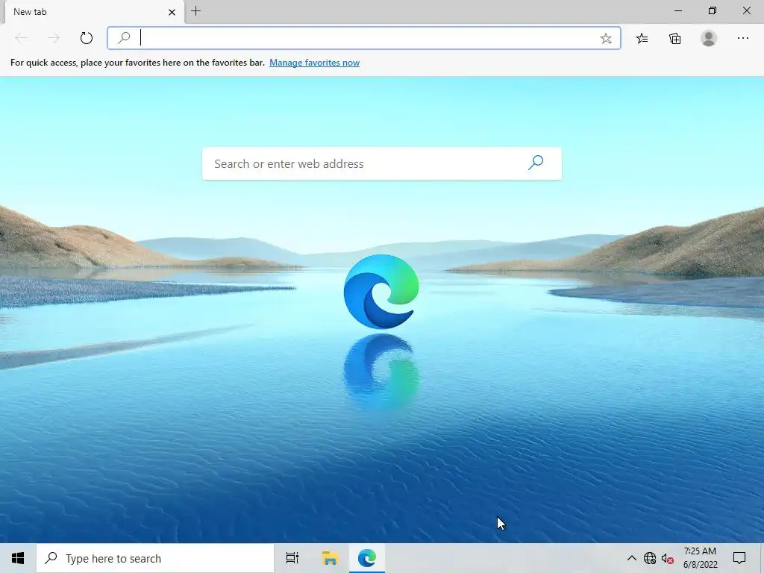Image resolution: width=764 pixels, height=573 pixels.
Task: Focus the browser address bar field
Action: 364,38
